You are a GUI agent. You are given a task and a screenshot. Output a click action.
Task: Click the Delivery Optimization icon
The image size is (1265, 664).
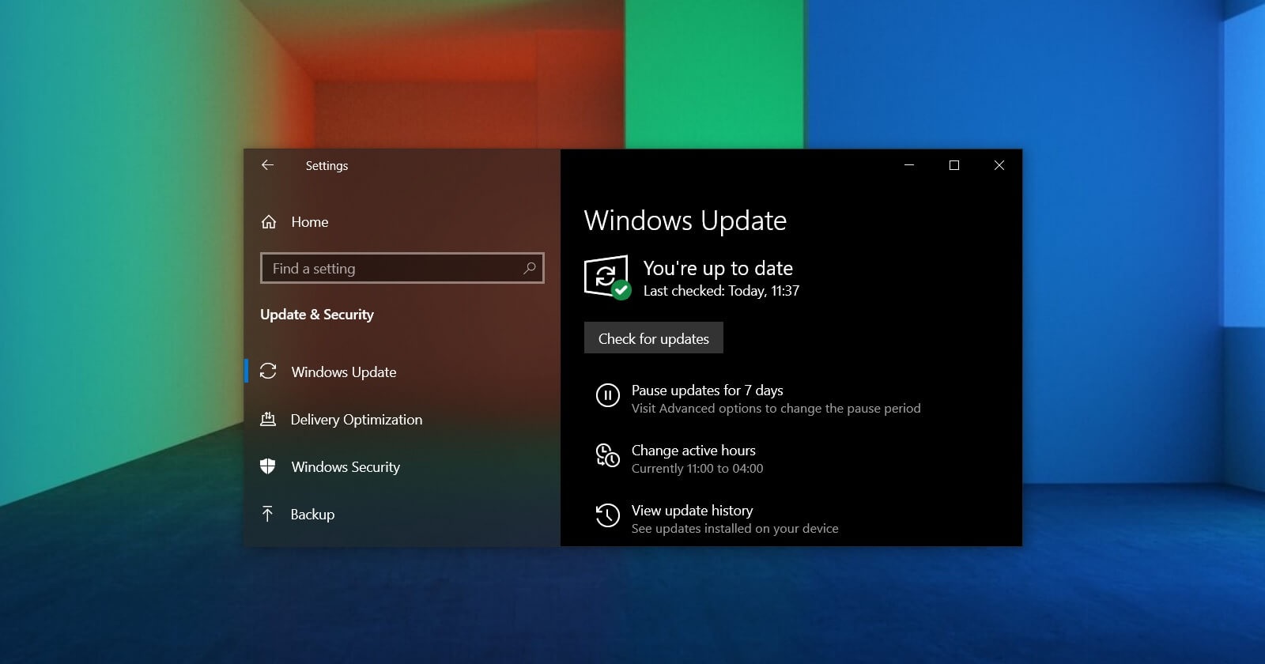[268, 419]
